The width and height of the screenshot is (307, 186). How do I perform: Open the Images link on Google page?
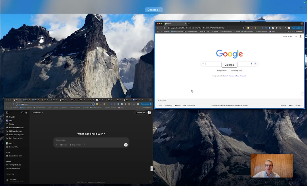pyautogui.click(x=290, y=37)
